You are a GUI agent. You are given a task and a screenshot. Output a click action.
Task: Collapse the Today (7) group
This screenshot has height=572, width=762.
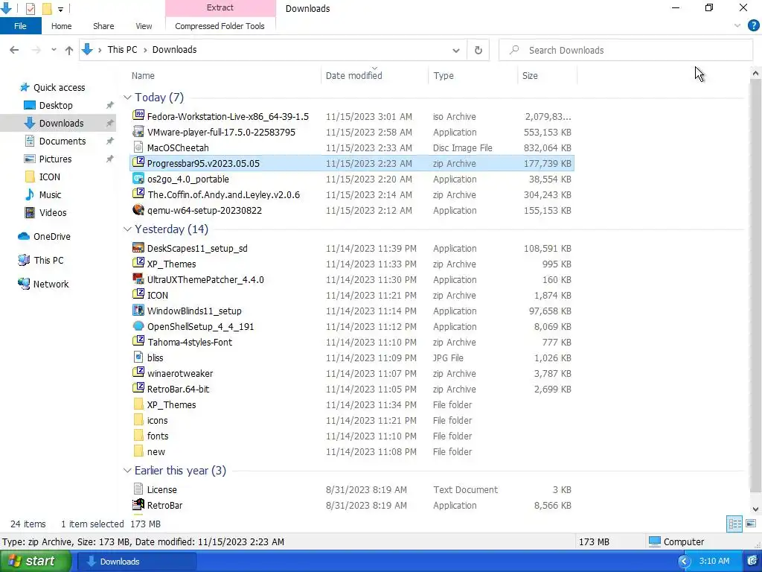coord(127,98)
